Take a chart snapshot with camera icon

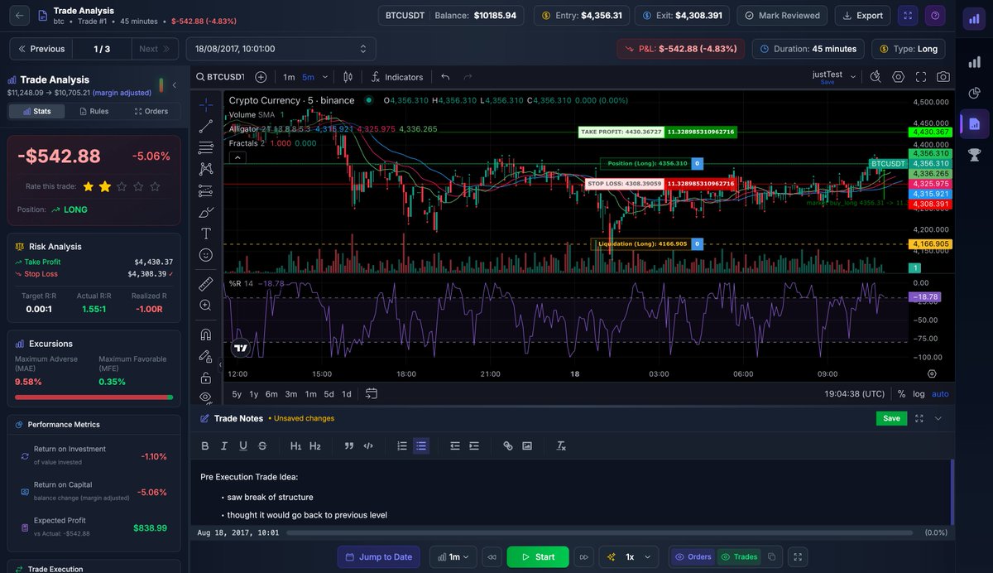pos(943,77)
